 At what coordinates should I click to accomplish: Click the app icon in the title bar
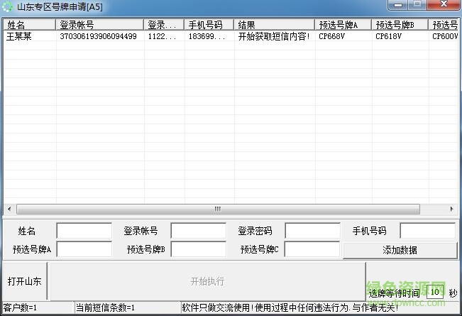[7, 6]
